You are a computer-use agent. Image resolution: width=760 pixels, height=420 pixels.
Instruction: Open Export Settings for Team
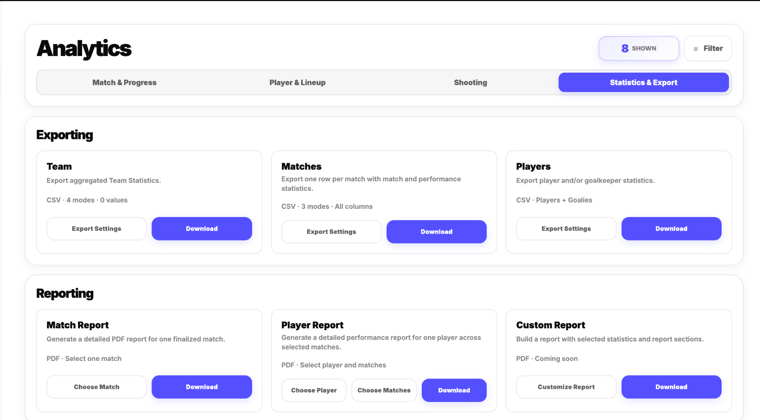(97, 229)
